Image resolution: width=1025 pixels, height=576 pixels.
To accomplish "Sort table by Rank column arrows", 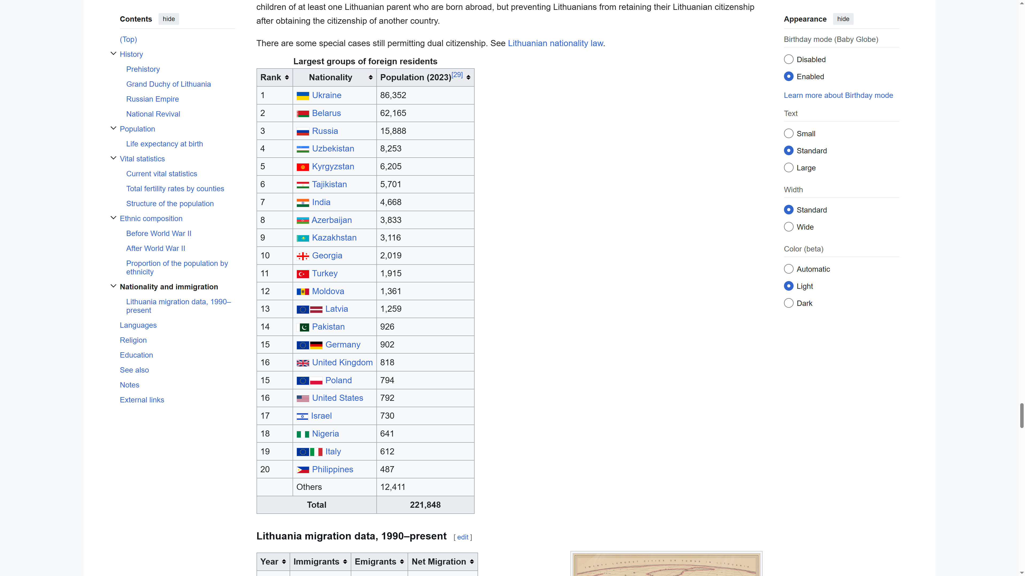I will click(x=286, y=78).
